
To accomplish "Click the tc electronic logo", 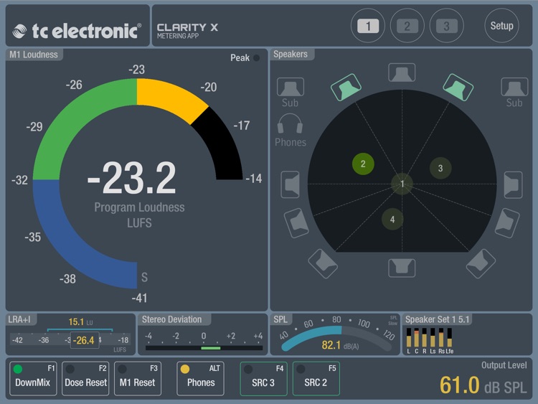I will (x=77, y=31).
